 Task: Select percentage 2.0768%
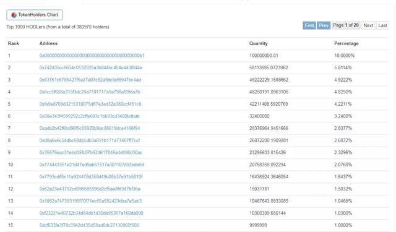[343, 165]
